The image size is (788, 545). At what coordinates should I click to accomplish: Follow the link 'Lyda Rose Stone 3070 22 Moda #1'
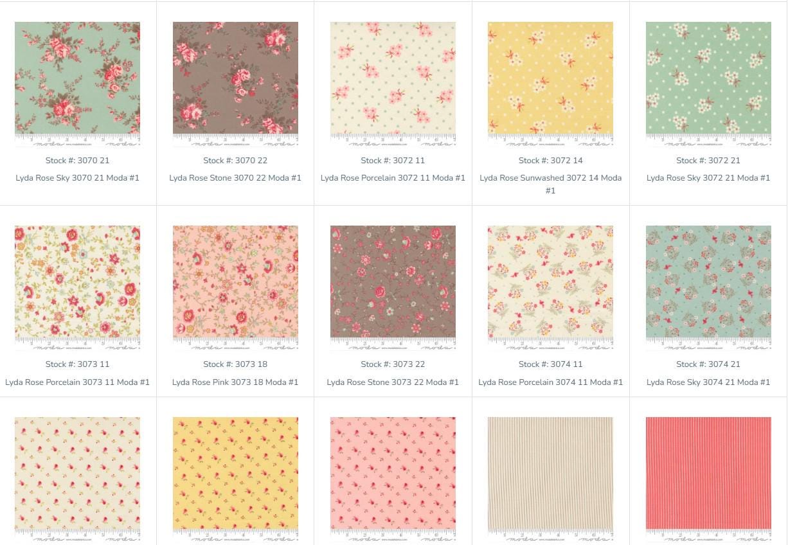[235, 178]
